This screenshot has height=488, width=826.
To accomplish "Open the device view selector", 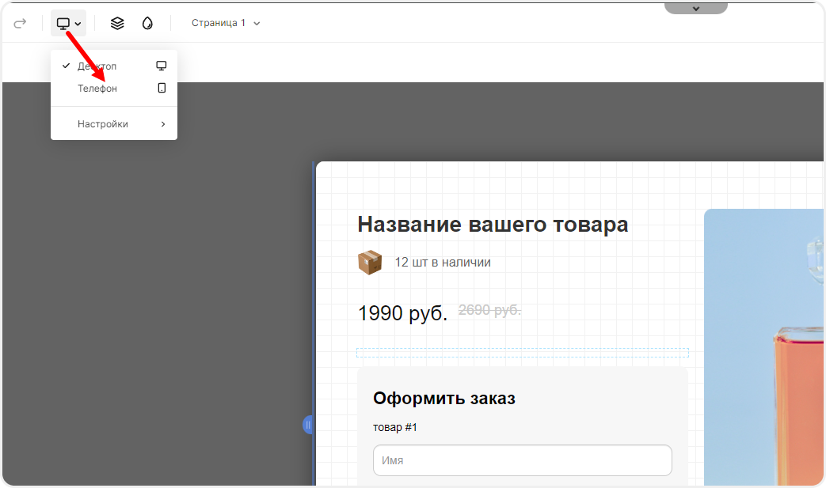I will tap(68, 23).
